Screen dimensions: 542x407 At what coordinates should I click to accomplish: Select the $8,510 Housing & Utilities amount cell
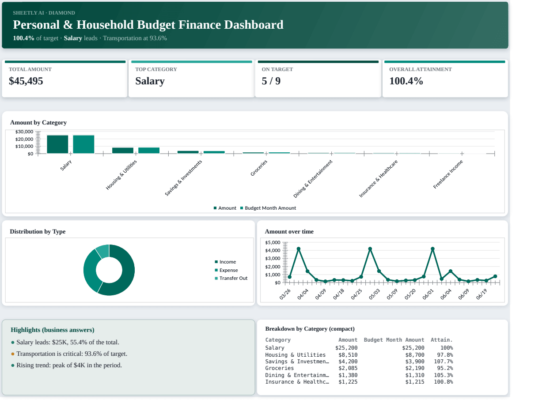click(x=348, y=355)
